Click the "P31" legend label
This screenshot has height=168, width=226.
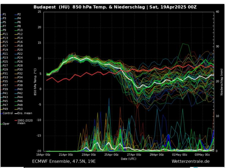[4, 73]
